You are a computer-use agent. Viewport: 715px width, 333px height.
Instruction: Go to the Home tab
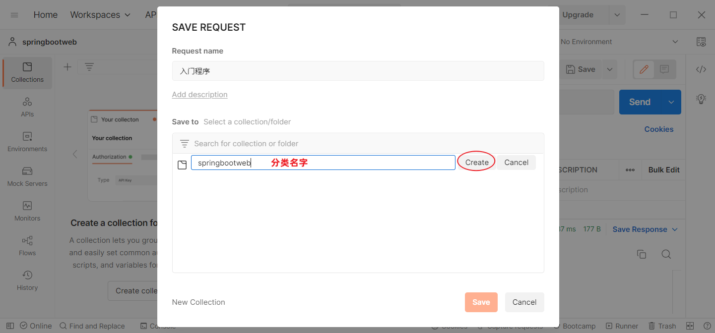46,15
